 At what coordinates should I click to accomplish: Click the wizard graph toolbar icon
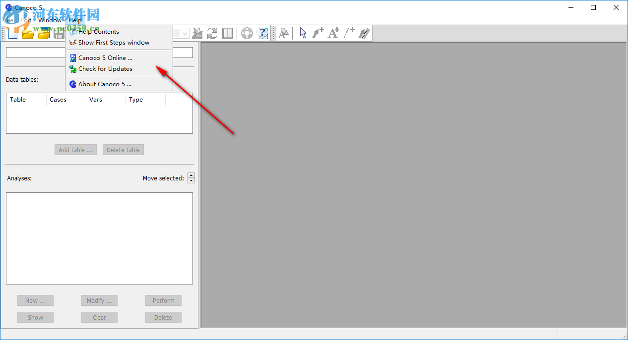coord(197,33)
